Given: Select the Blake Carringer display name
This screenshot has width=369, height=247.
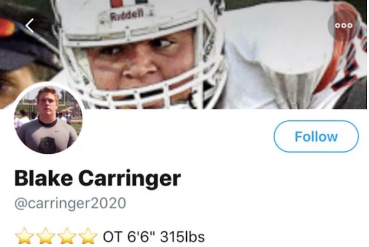Looking at the screenshot, I should tap(97, 179).
